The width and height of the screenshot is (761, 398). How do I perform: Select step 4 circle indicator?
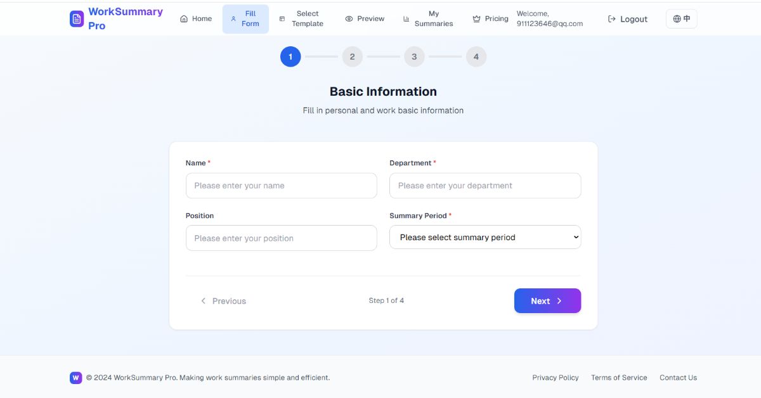coord(476,56)
